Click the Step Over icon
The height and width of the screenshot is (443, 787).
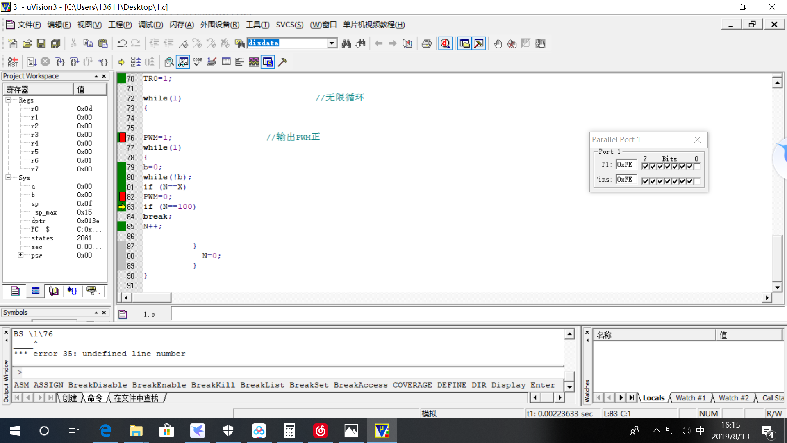tap(74, 62)
